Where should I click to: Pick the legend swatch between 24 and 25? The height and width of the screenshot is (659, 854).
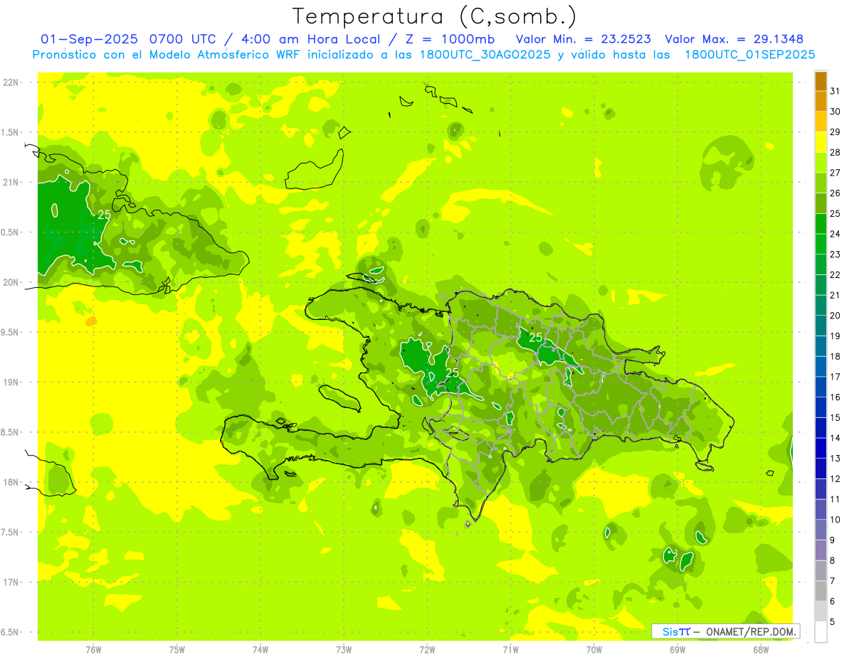coord(821,224)
